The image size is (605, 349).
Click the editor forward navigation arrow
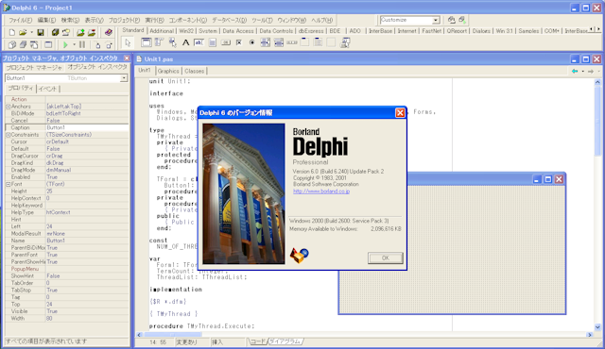click(591, 71)
